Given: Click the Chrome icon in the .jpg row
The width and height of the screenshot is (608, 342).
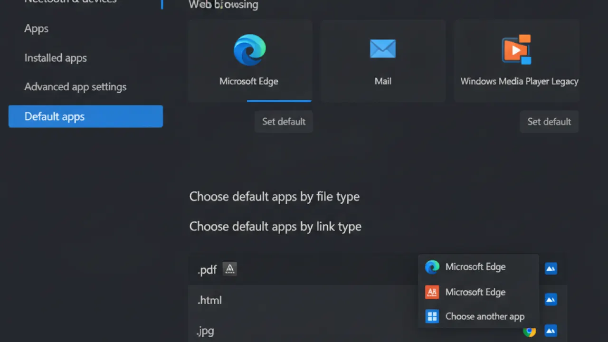Looking at the screenshot, I should click(x=529, y=331).
